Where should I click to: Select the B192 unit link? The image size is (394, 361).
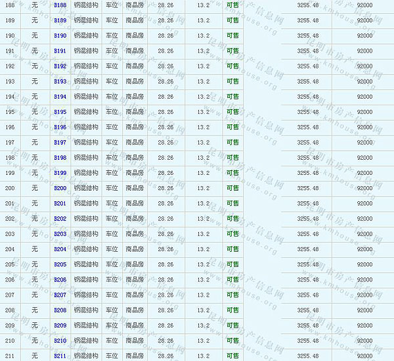[x=60, y=66]
